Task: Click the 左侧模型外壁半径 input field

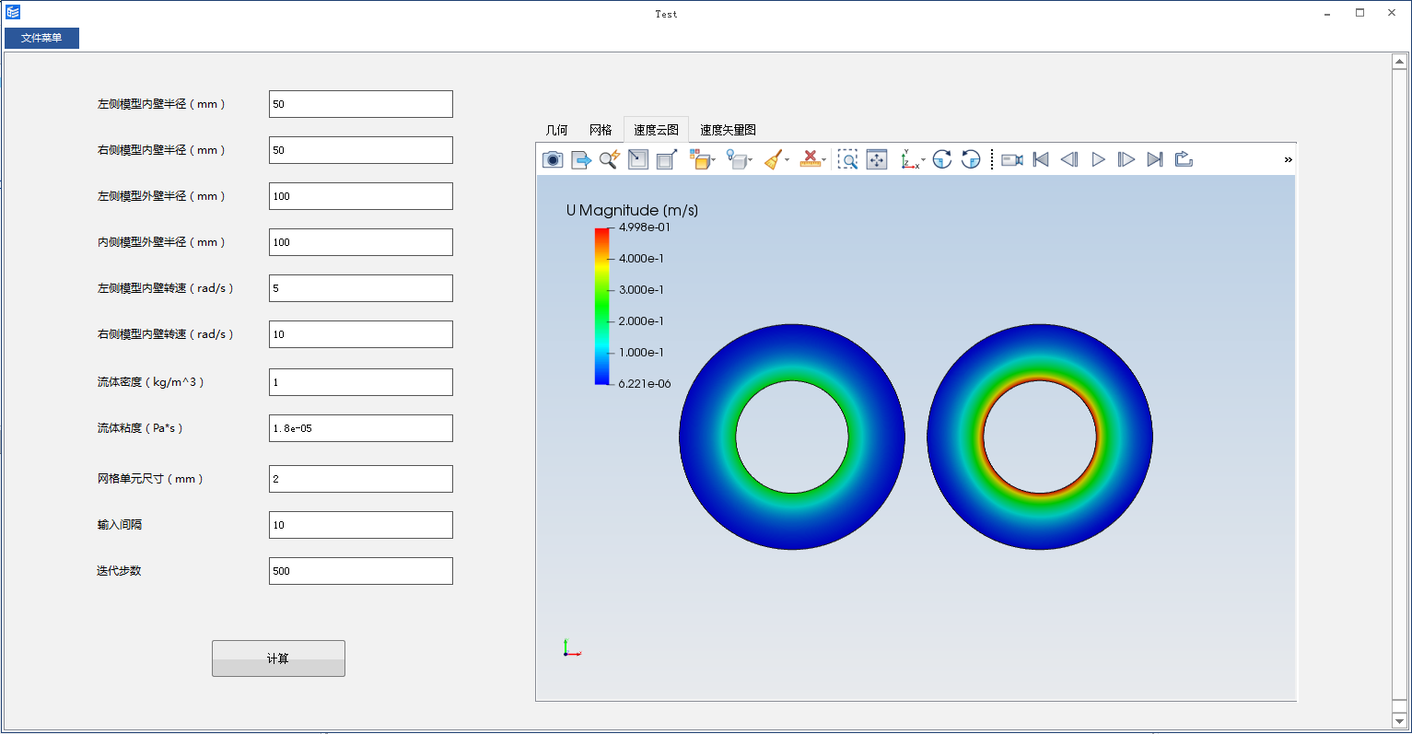Action: (361, 196)
